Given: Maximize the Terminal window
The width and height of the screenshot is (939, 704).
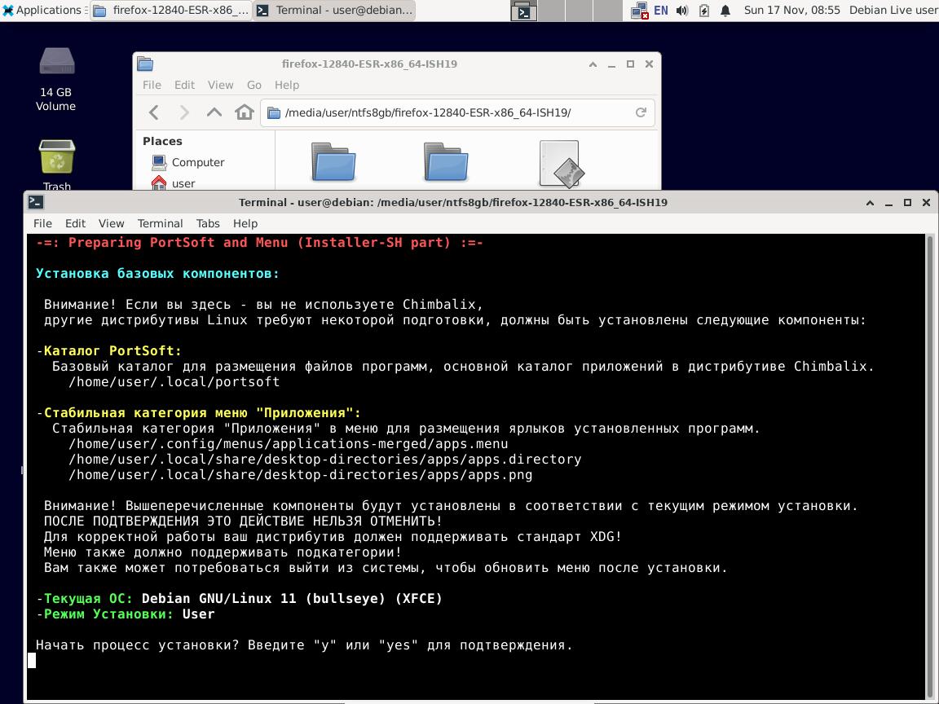Looking at the screenshot, I should point(907,203).
